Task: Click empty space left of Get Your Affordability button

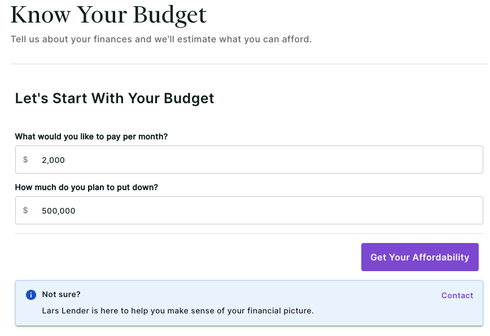Action: 187,257
